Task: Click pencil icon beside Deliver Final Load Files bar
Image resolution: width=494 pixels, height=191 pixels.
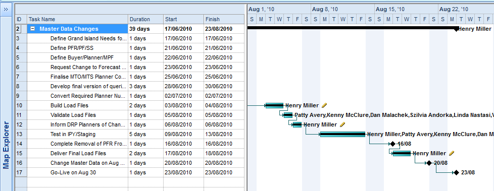Action: pos(452,153)
